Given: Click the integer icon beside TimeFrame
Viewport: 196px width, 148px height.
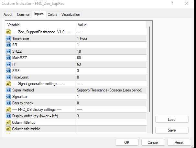Looking at the screenshot, I should [x=8, y=38].
